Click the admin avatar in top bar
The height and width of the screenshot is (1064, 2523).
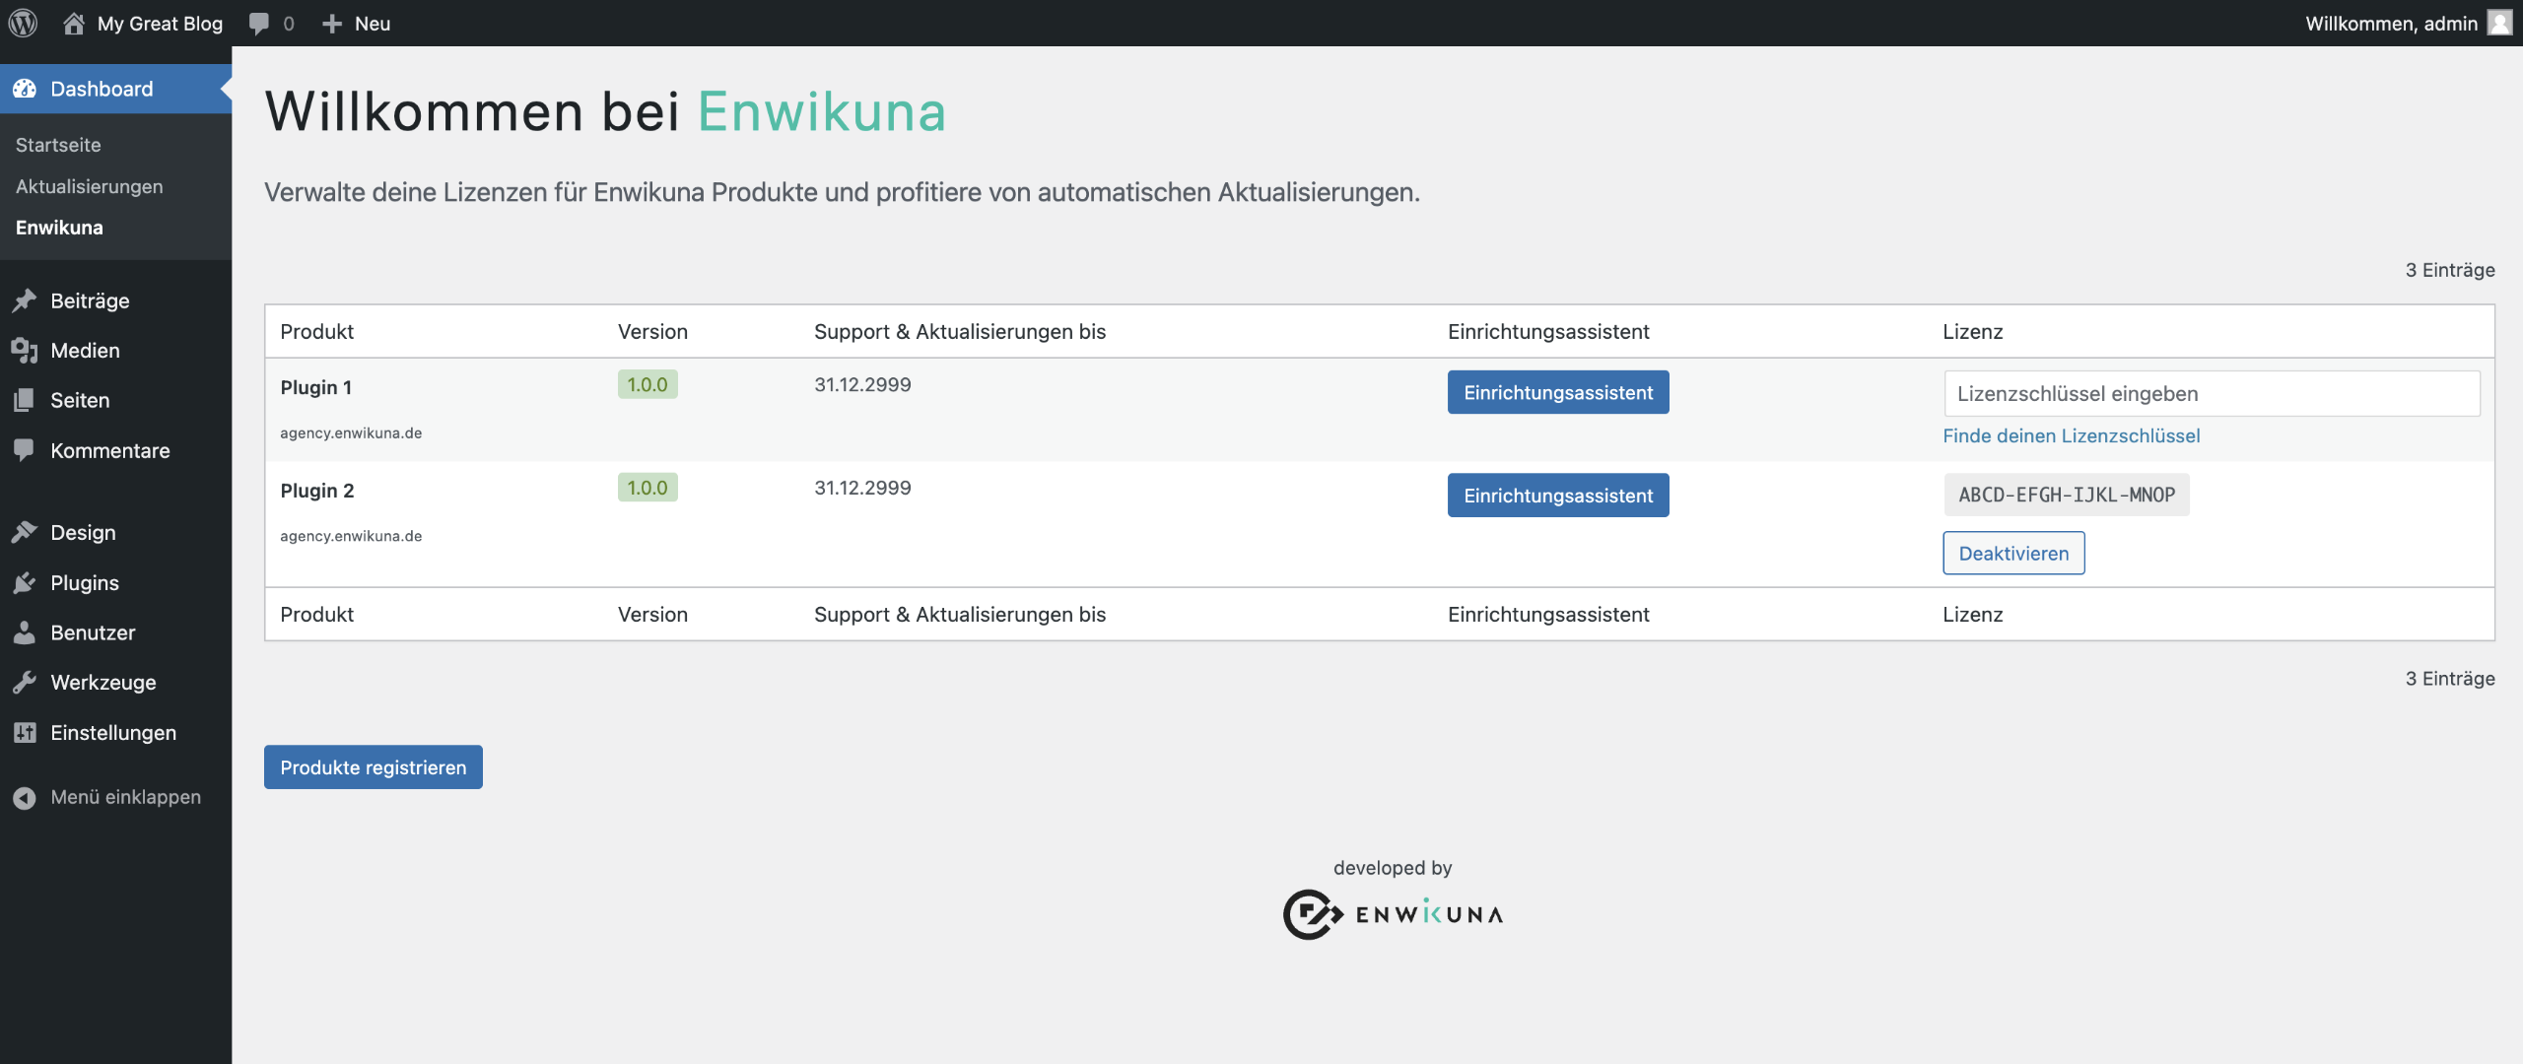click(x=2500, y=23)
